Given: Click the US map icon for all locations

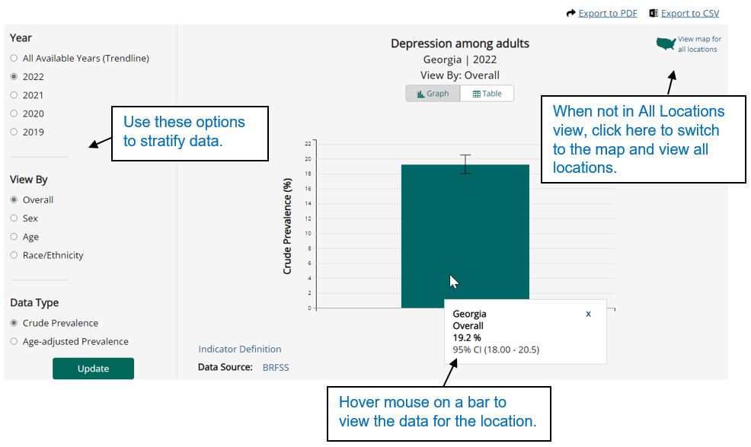Looking at the screenshot, I should 666,43.
